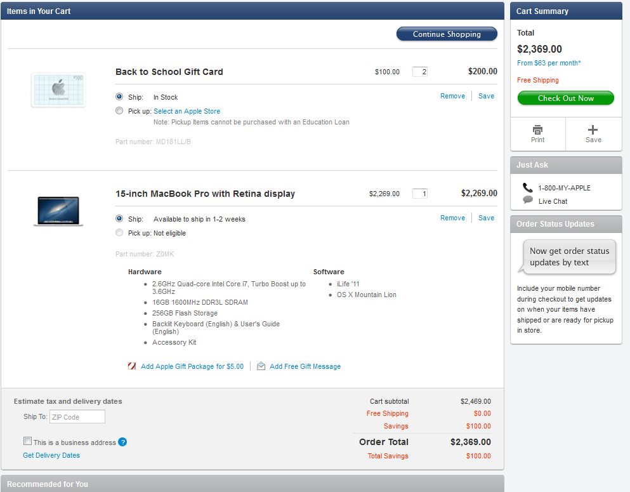Open the MacBook Pro product thumbnail
Viewport: 630px width, 492px height.
click(58, 211)
